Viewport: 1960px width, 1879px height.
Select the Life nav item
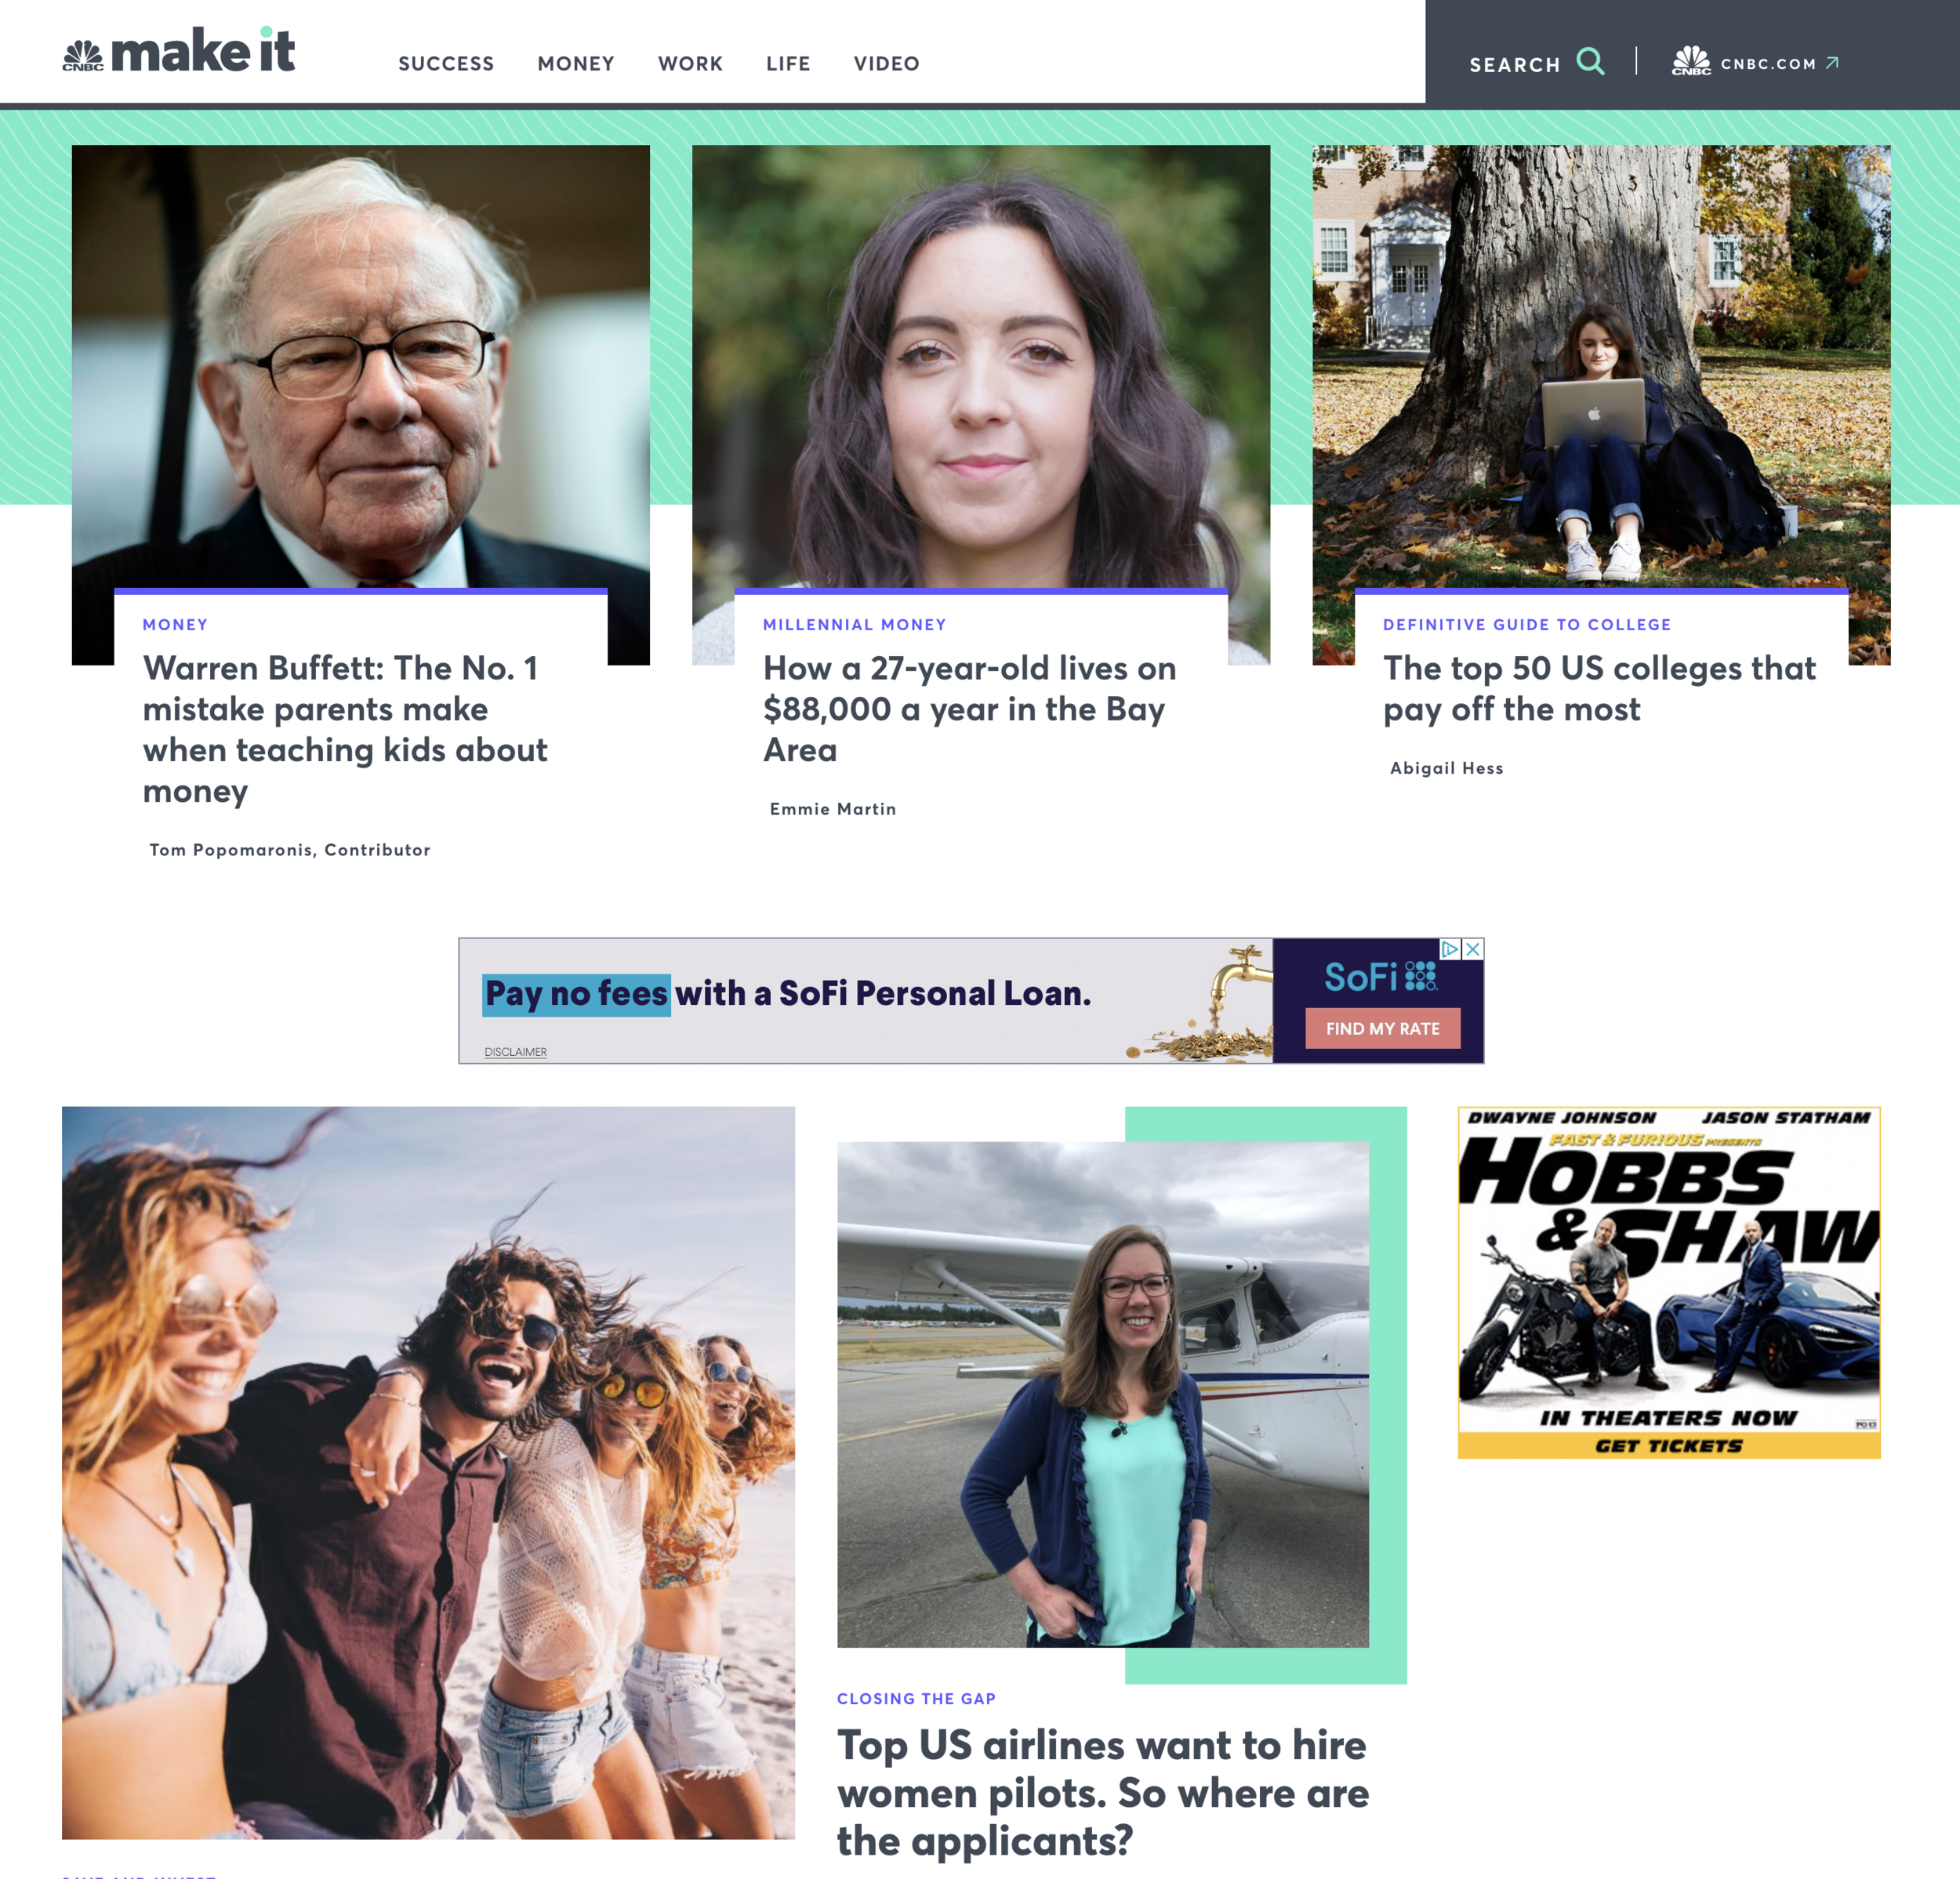(x=788, y=64)
